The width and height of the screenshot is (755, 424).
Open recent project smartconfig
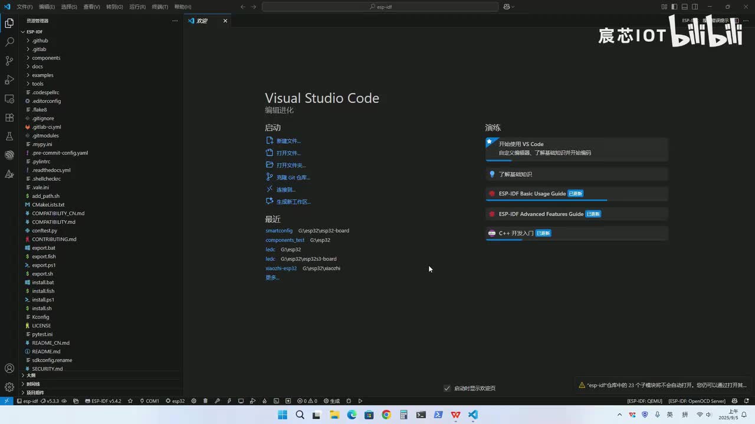tap(279, 231)
